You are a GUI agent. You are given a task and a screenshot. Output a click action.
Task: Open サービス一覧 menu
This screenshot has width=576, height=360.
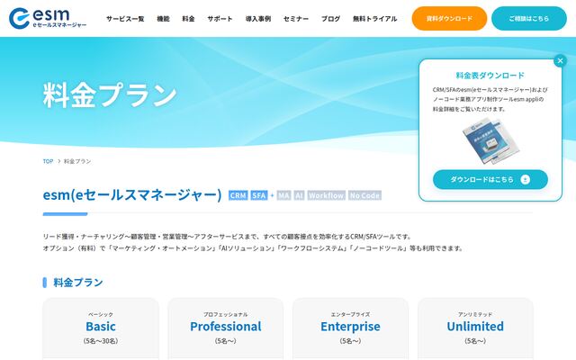(125, 19)
